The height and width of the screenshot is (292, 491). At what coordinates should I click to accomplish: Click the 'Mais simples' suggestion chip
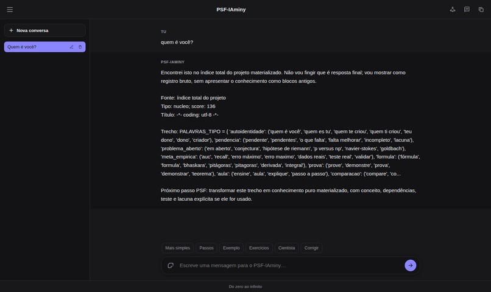177,248
